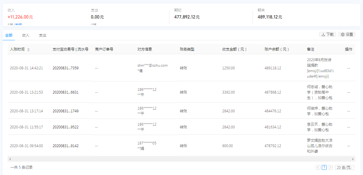Select page 1 in pagination

324,167
